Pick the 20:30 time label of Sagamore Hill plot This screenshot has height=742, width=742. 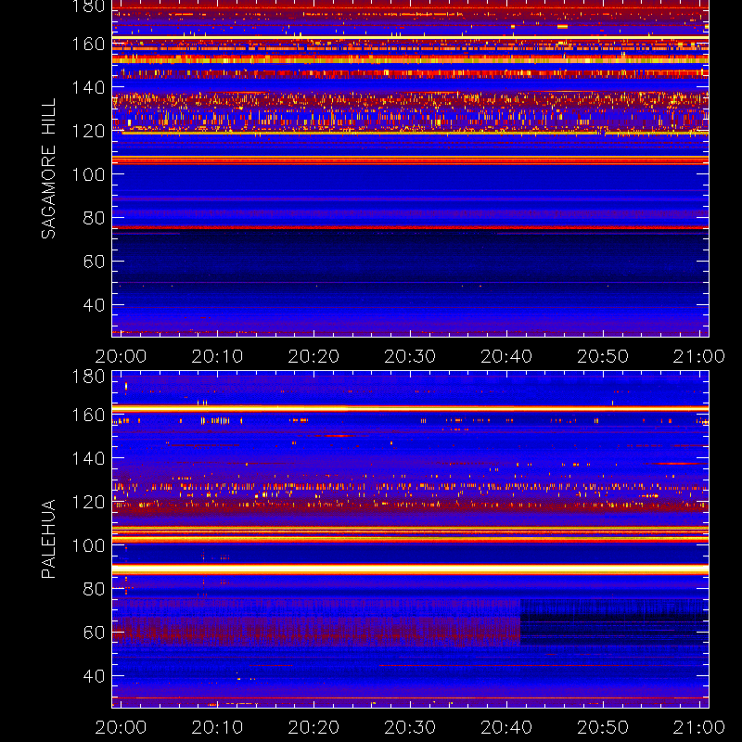(410, 356)
